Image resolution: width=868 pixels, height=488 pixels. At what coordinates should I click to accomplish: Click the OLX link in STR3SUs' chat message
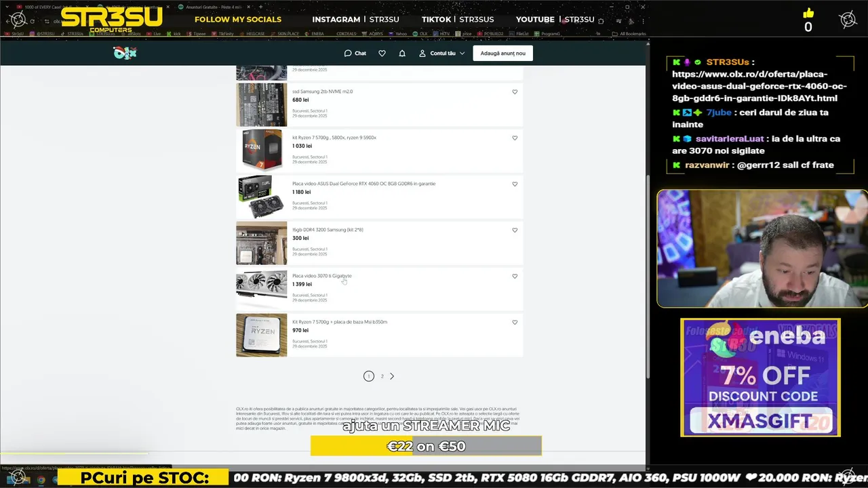point(759,86)
